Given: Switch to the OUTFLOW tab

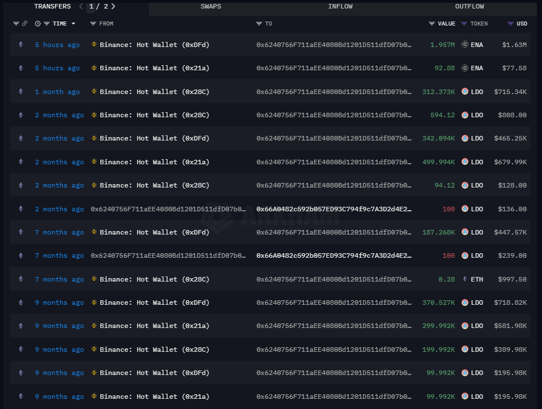Looking at the screenshot, I should (470, 7).
